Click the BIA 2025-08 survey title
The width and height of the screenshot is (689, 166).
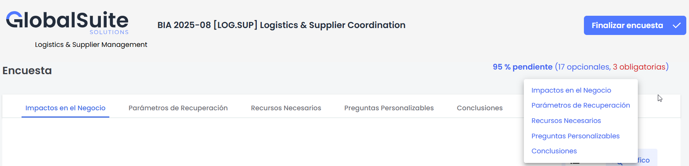(281, 25)
